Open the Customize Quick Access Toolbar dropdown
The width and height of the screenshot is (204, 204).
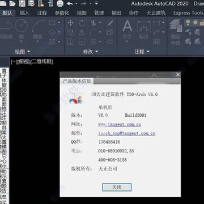click(x=96, y=3)
